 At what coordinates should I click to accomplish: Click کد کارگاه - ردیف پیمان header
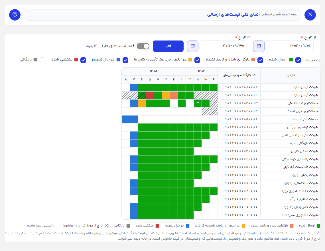[x=239, y=75]
